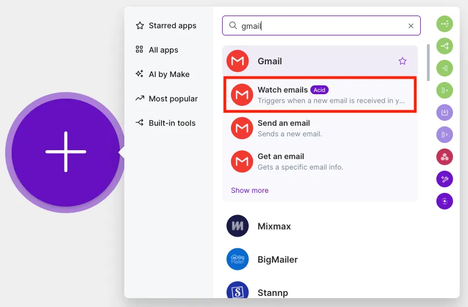Viewport: 468px width, 307px height.
Task: Click Show more Gmail modules
Action: (249, 191)
